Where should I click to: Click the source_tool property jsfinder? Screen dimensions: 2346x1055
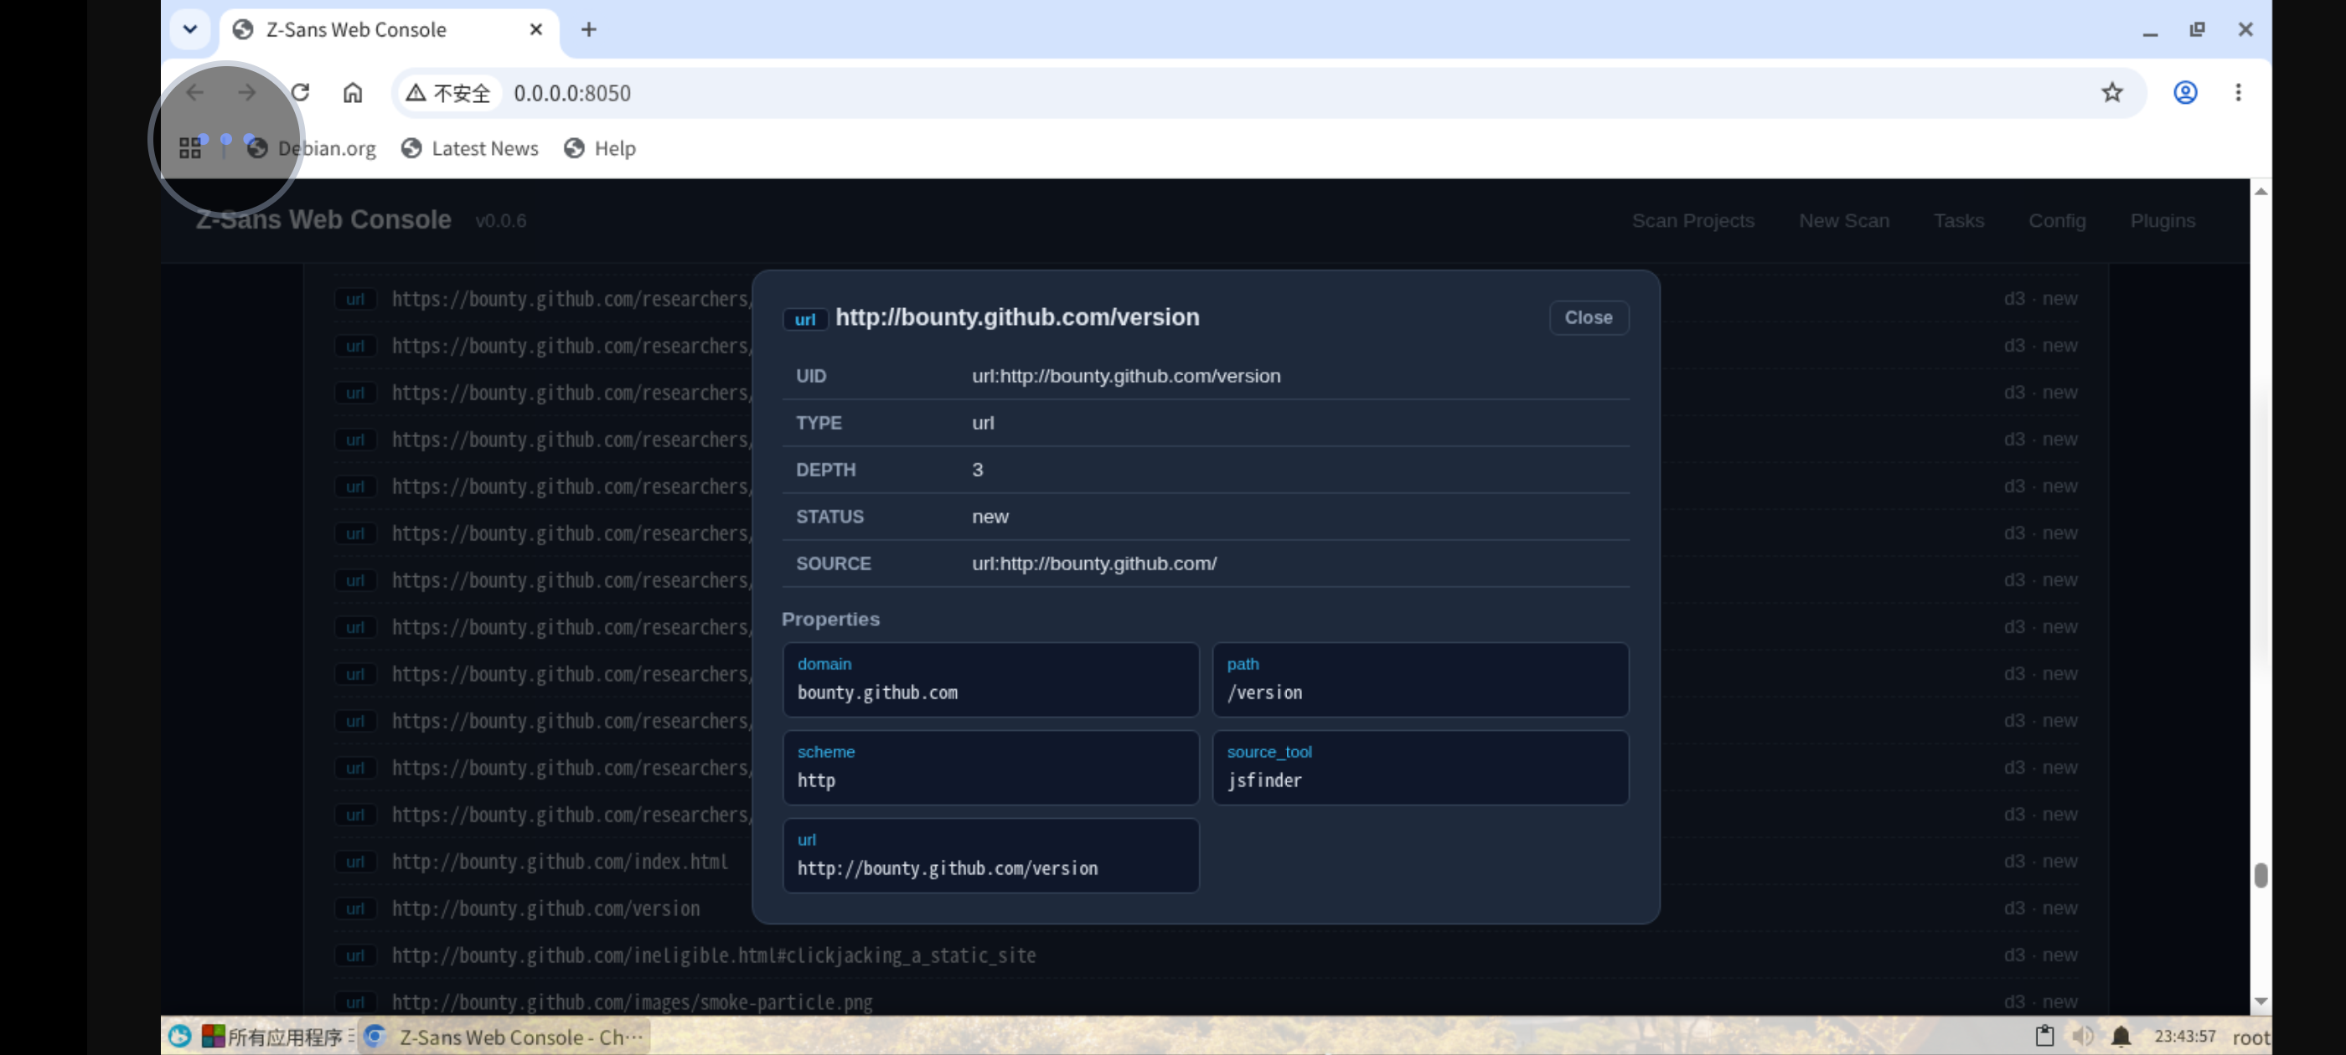coord(1420,767)
